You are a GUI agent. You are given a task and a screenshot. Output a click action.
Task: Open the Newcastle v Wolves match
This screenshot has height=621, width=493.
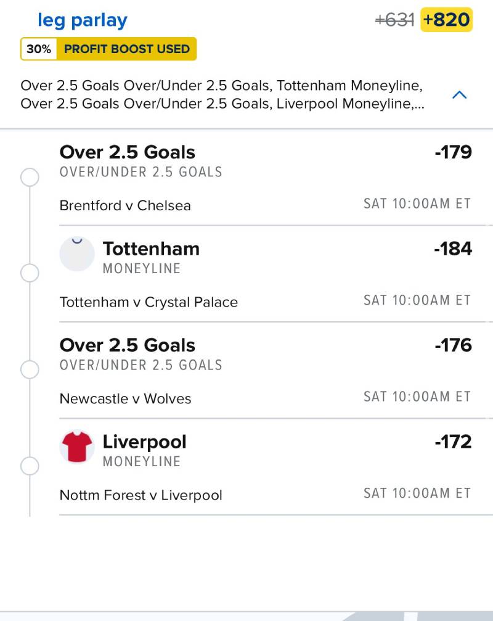pyautogui.click(x=125, y=398)
